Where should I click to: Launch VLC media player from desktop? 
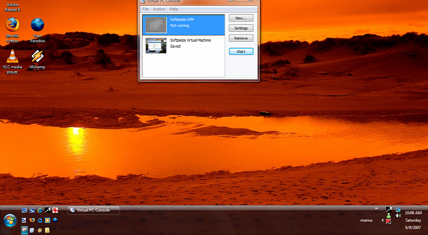12,57
